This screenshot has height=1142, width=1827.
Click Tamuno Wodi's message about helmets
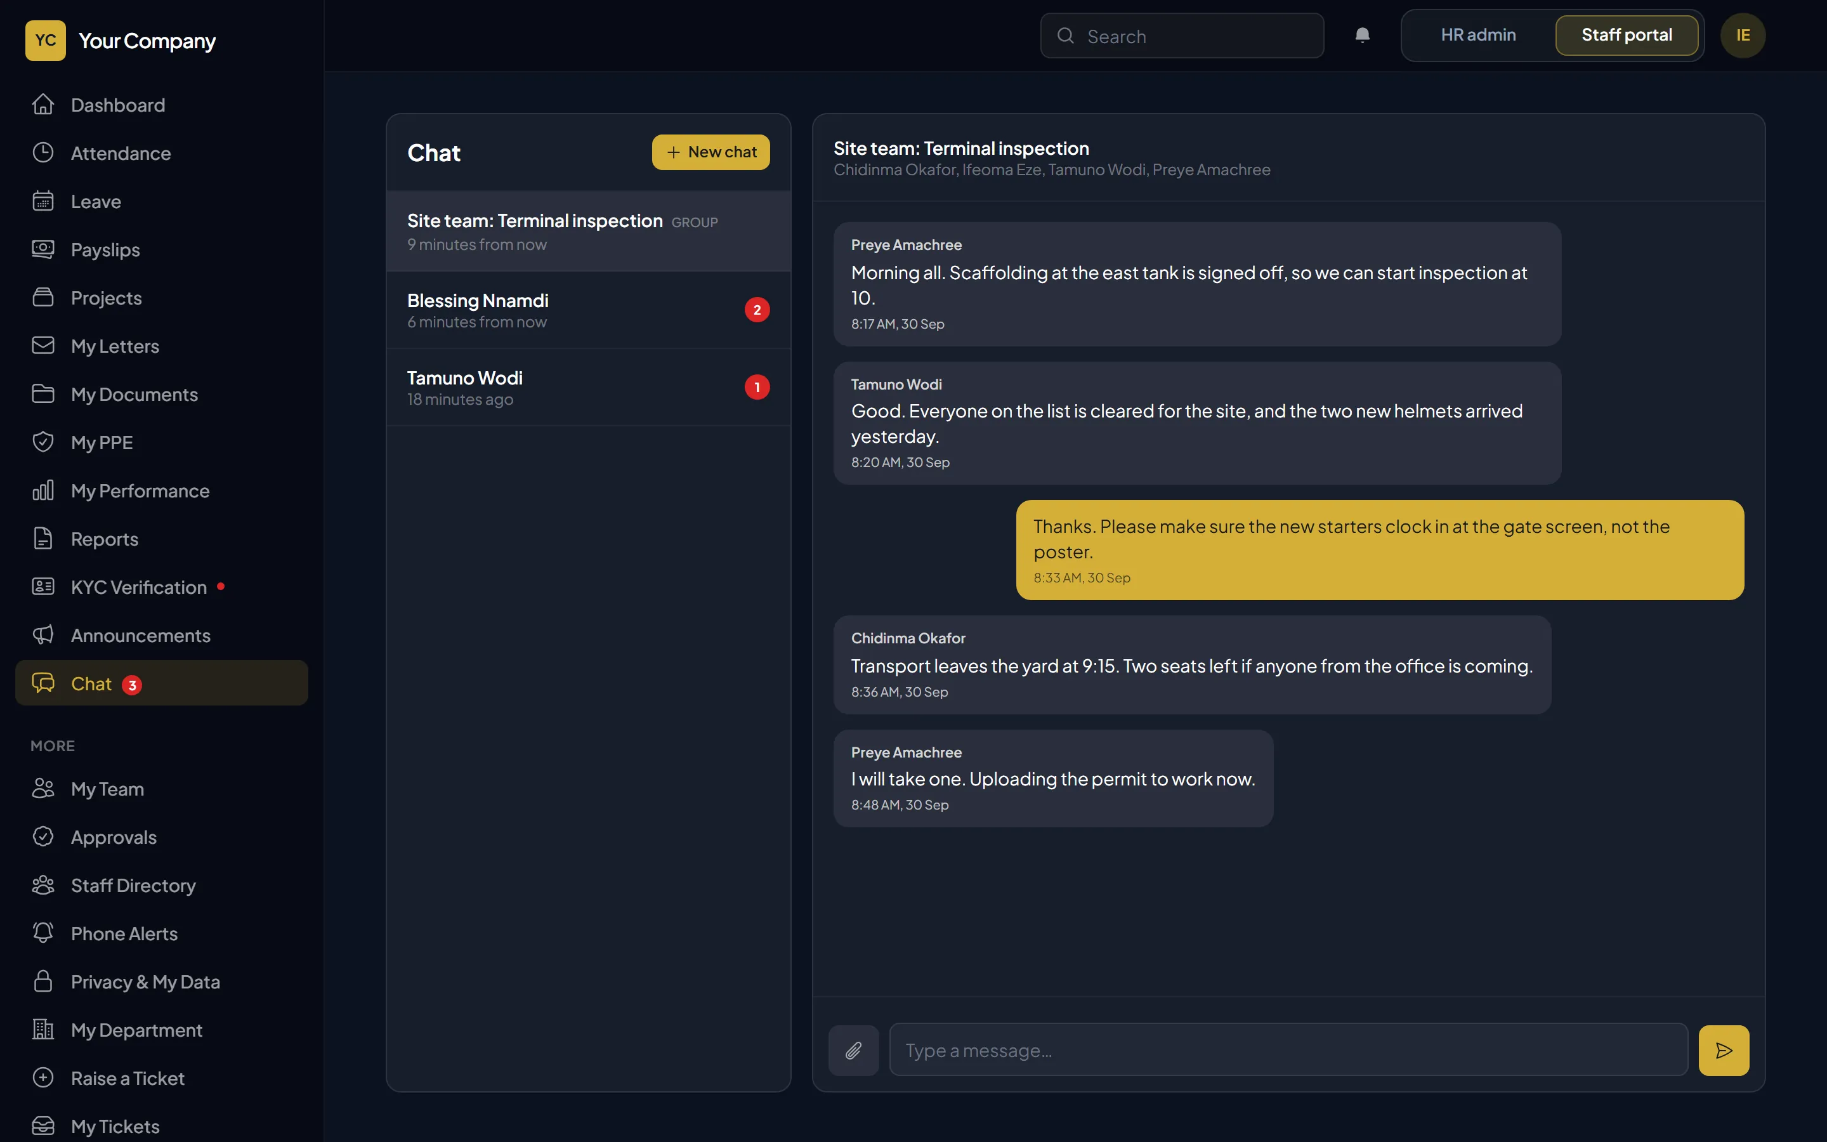point(1196,423)
